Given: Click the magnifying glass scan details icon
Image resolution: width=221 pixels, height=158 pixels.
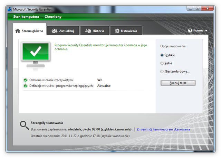Looking at the screenshot, I should [25, 125].
